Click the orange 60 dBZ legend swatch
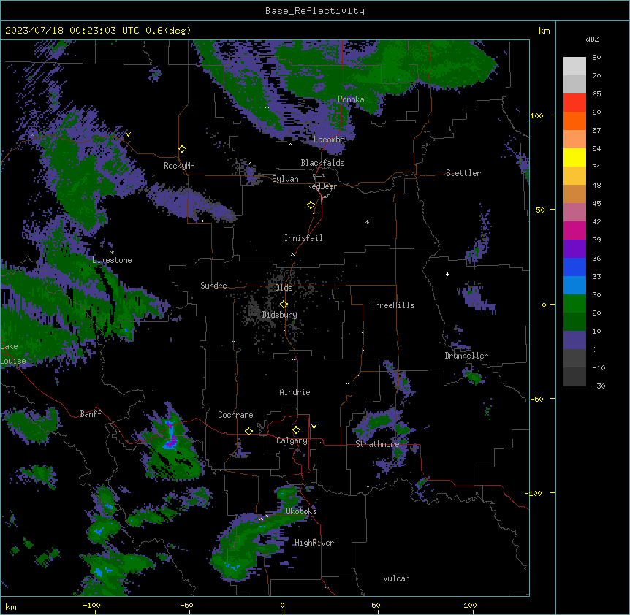Screen dimensions: 630x615 tap(574, 121)
